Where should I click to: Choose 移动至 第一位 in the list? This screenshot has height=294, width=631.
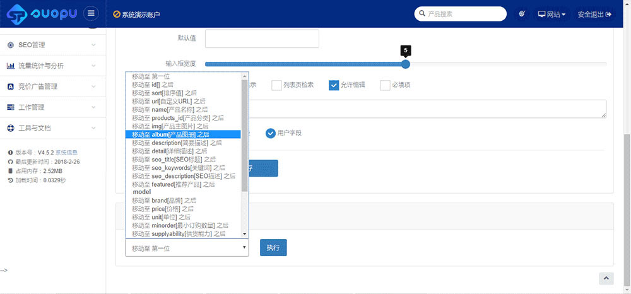coord(183,76)
